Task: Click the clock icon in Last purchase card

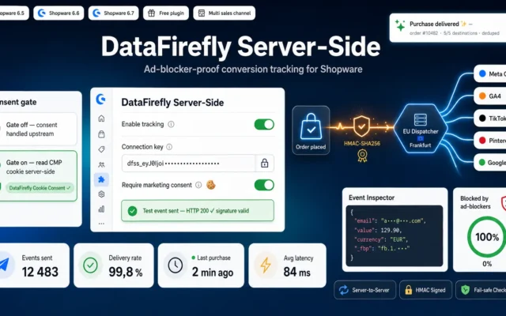Action: coord(176,265)
